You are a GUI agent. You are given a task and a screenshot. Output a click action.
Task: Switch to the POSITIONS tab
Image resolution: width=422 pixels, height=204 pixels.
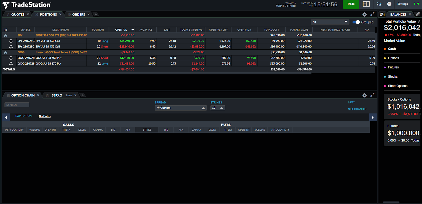point(48,15)
